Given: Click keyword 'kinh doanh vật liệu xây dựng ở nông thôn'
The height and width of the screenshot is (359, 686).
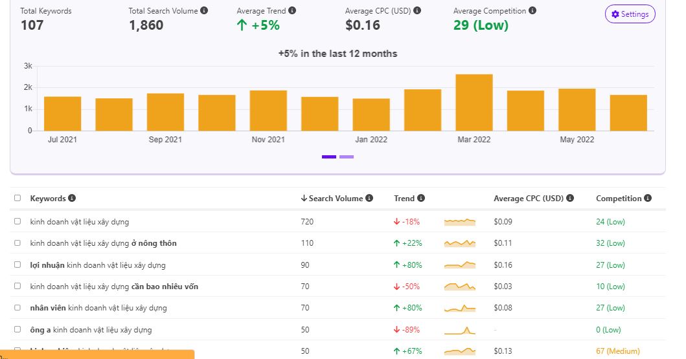Looking at the screenshot, I should 103,243.
